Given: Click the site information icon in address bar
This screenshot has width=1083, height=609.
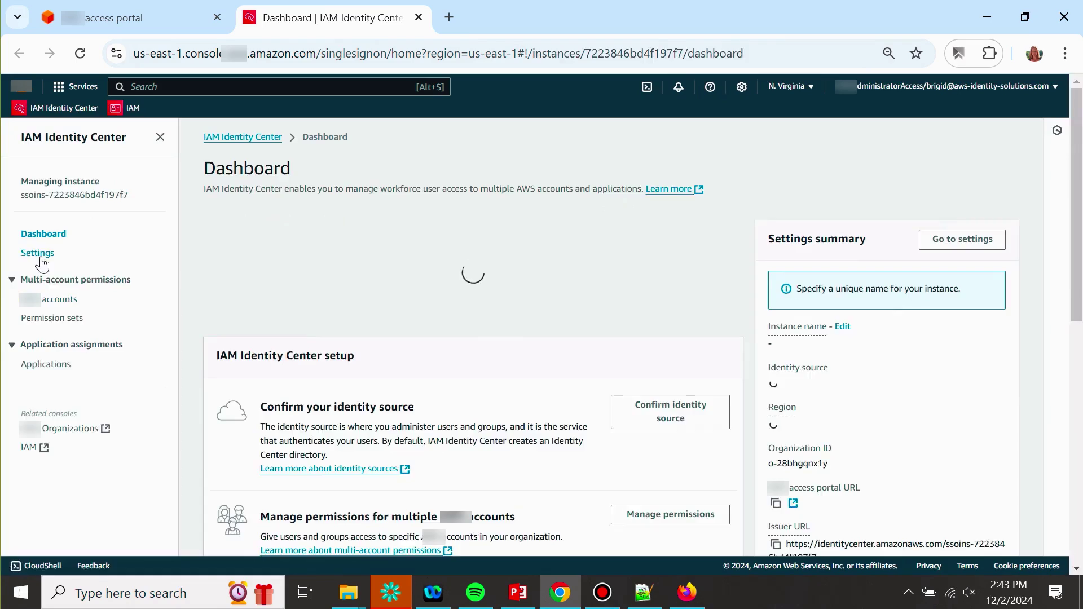Looking at the screenshot, I should point(116,54).
